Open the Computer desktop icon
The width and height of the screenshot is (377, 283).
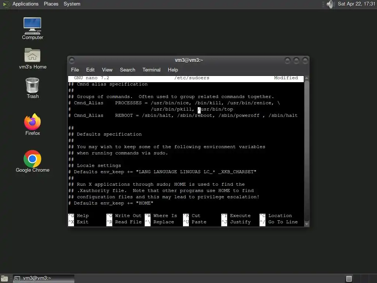tap(32, 28)
